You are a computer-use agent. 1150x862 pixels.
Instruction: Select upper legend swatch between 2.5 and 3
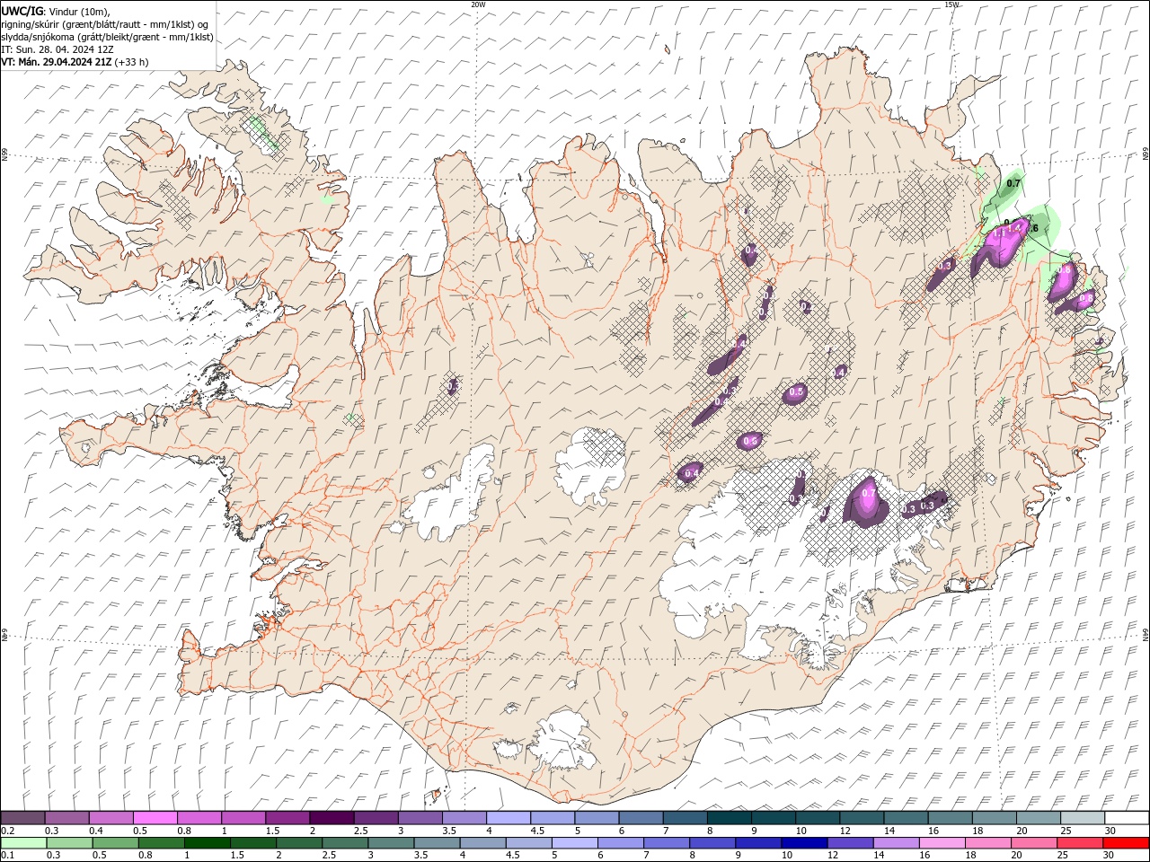point(376,817)
